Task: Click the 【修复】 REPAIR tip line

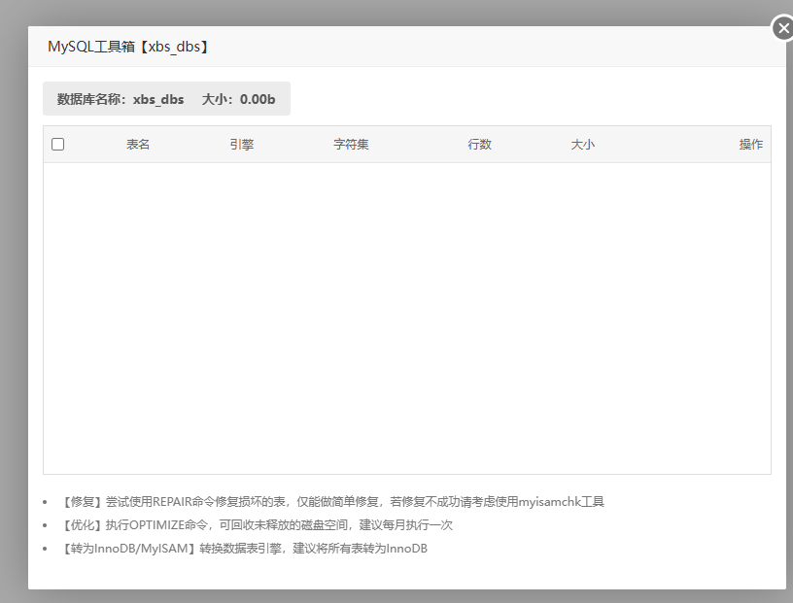Action: (332, 502)
